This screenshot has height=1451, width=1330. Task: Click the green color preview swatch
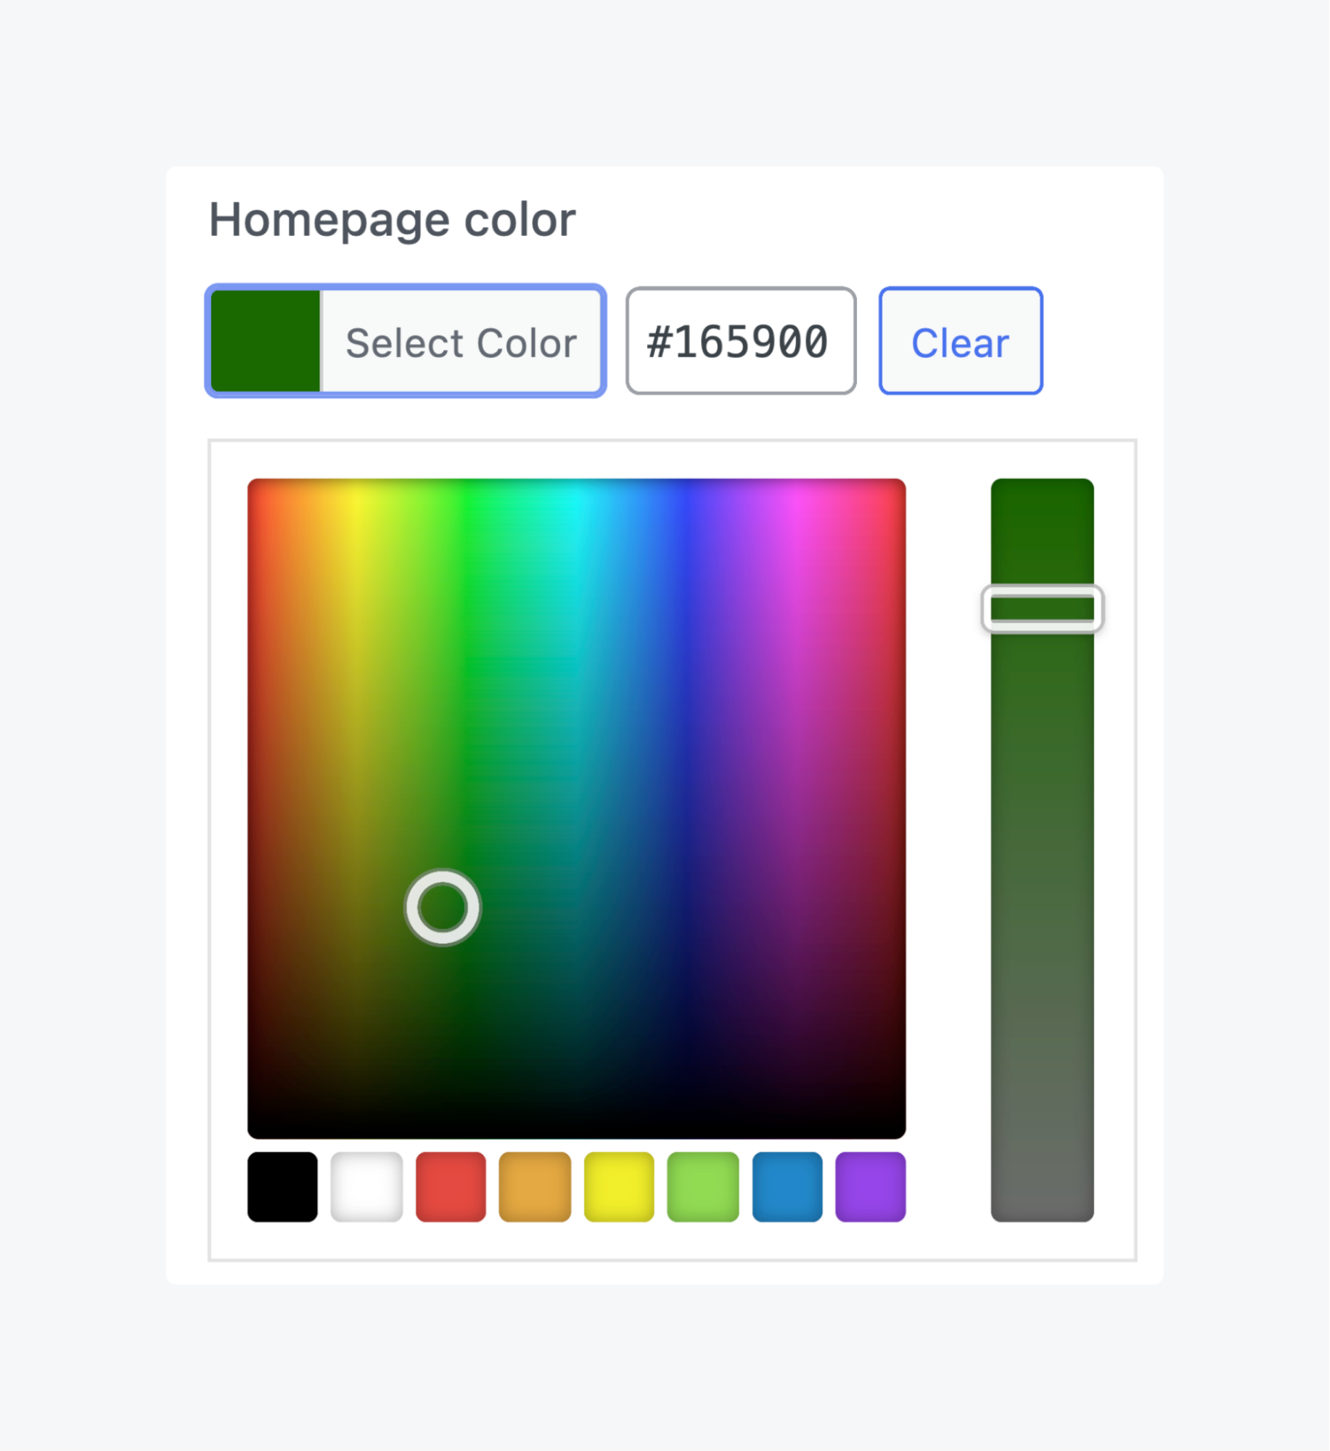point(265,340)
